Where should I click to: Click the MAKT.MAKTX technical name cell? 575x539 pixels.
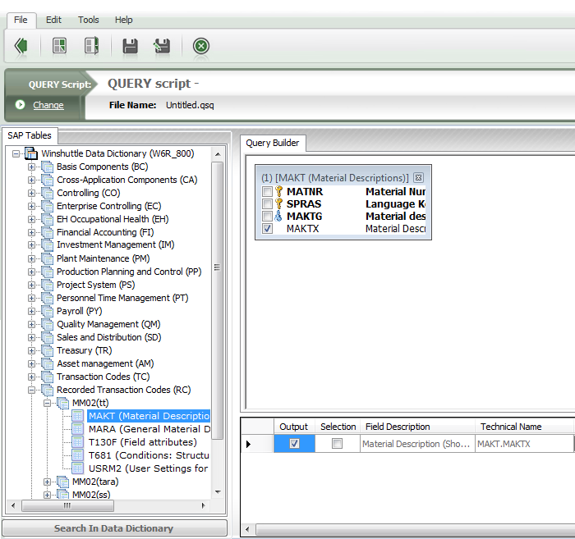pyautogui.click(x=524, y=444)
